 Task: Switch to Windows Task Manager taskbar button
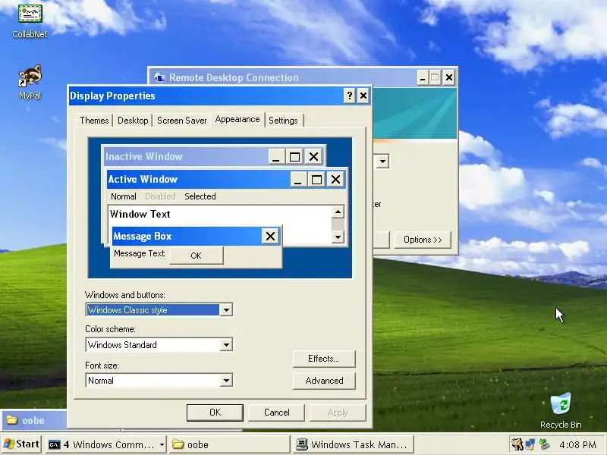(x=352, y=444)
